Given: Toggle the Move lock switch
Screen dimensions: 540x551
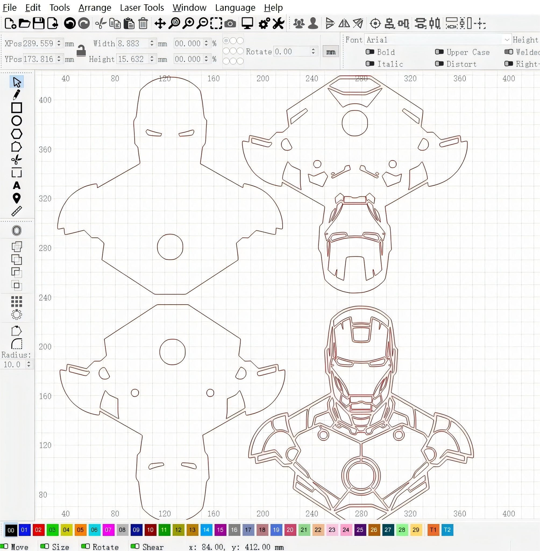Looking at the screenshot, I should (x=4, y=546).
